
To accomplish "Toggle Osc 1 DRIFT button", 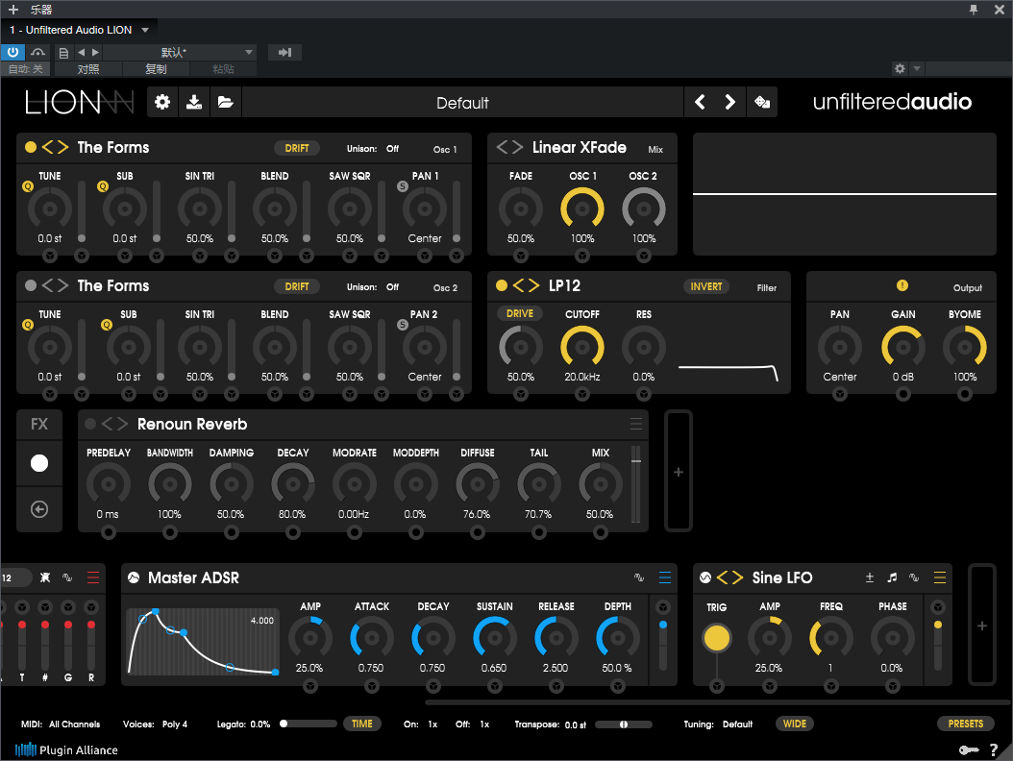I will (x=297, y=148).
